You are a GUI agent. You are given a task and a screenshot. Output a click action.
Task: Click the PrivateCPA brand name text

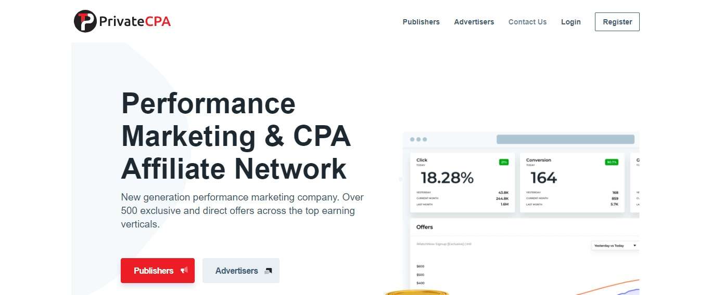[135, 22]
